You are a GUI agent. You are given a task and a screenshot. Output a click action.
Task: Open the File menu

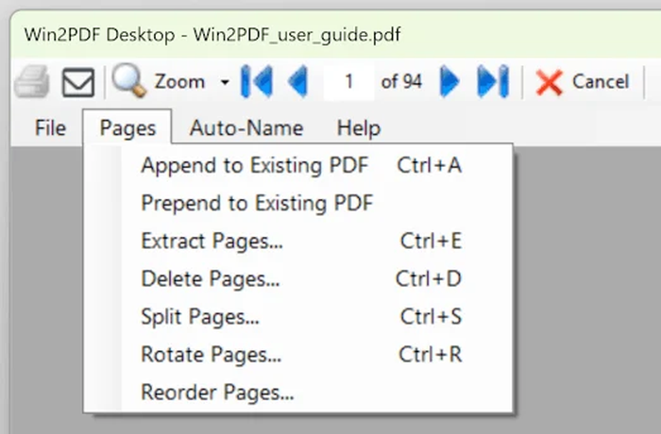coord(50,128)
